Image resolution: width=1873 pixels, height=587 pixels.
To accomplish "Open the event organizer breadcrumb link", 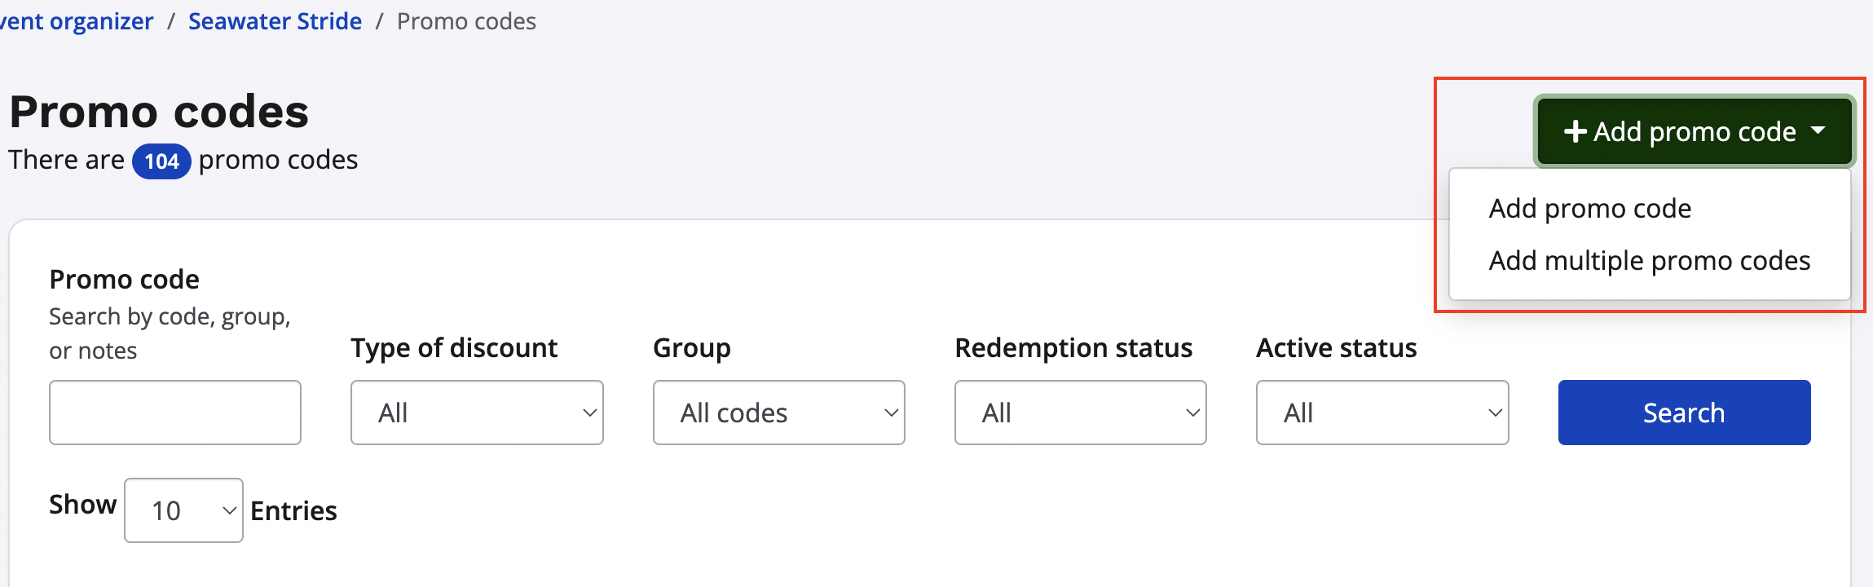I will tap(76, 21).
